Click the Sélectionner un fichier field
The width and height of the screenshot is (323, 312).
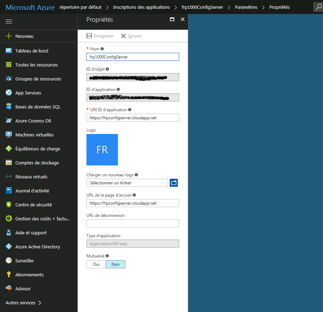pyautogui.click(x=127, y=183)
